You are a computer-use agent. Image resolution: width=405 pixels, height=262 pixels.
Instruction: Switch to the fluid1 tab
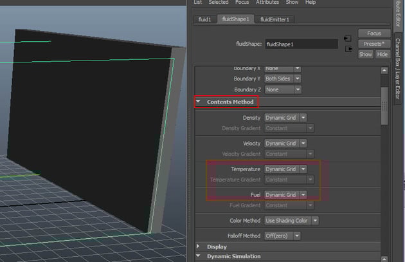205,19
